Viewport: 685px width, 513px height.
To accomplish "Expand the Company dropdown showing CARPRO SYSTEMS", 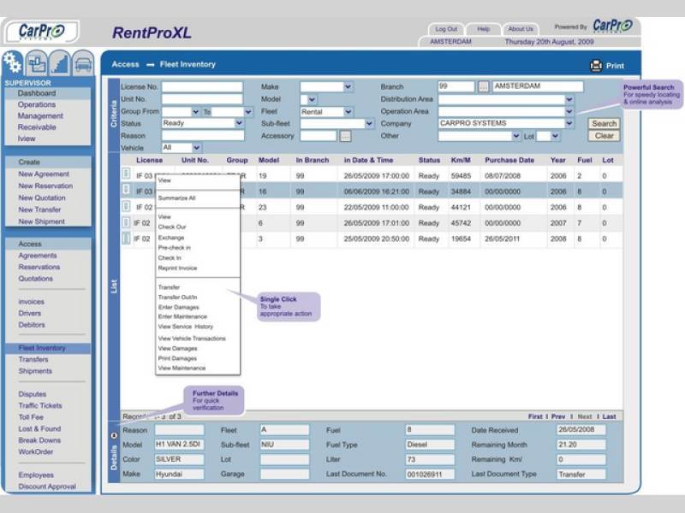I will pyautogui.click(x=569, y=123).
